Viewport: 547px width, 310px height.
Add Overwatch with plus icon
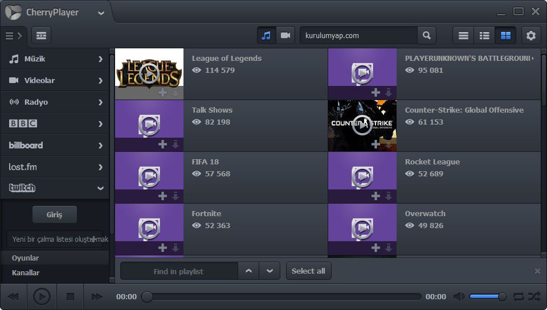click(x=375, y=247)
